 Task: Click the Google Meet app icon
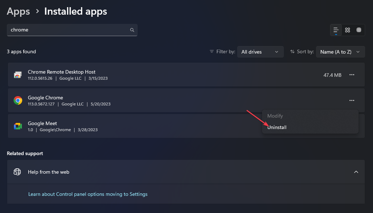pos(18,126)
